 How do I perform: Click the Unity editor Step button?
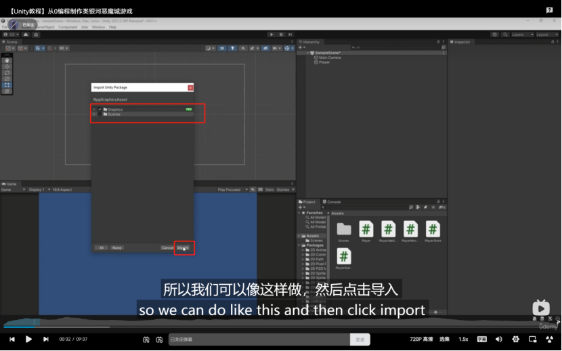coord(290,34)
